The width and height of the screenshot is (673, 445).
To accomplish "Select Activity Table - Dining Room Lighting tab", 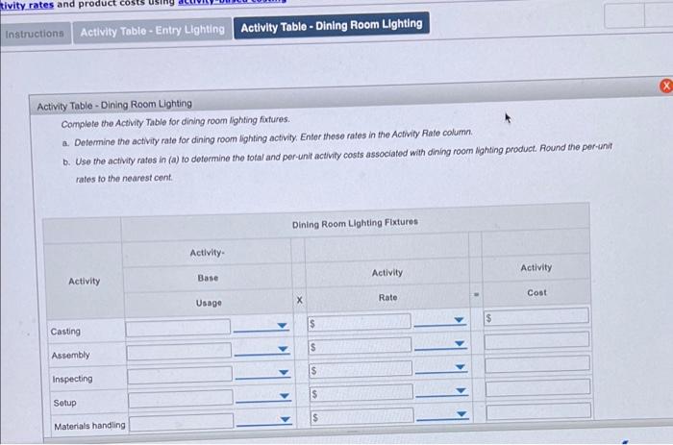I will (332, 26).
